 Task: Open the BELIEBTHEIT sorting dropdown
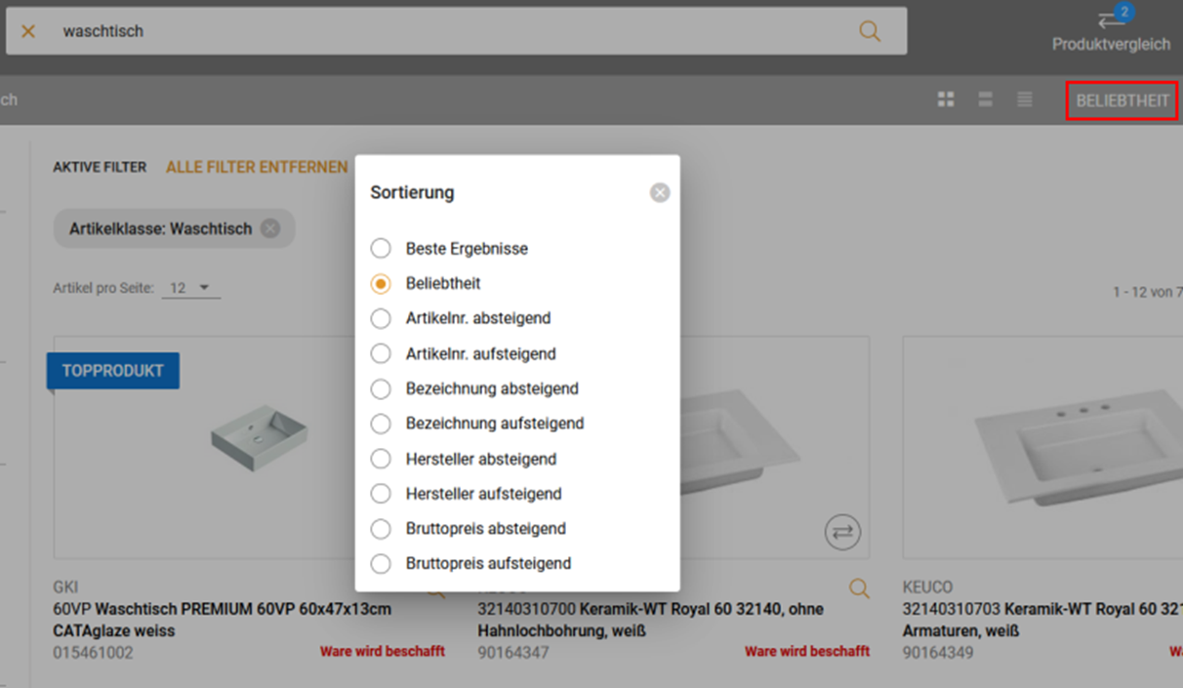(x=1122, y=101)
